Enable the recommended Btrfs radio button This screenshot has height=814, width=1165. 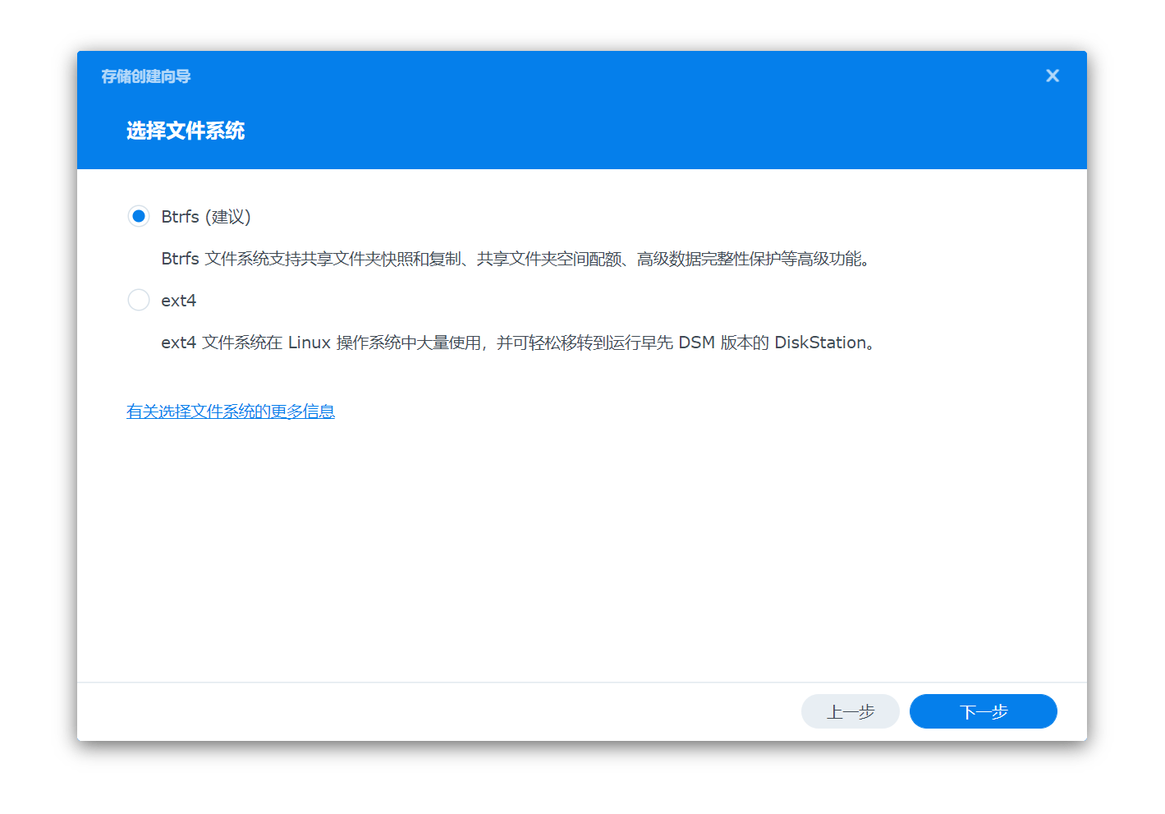pyautogui.click(x=138, y=216)
